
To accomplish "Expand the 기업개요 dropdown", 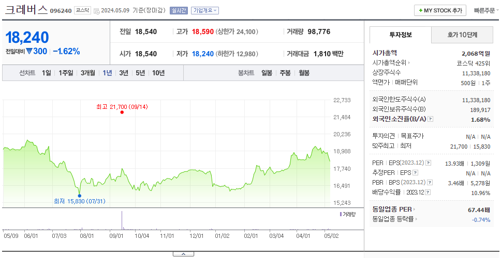I will 205,10.
